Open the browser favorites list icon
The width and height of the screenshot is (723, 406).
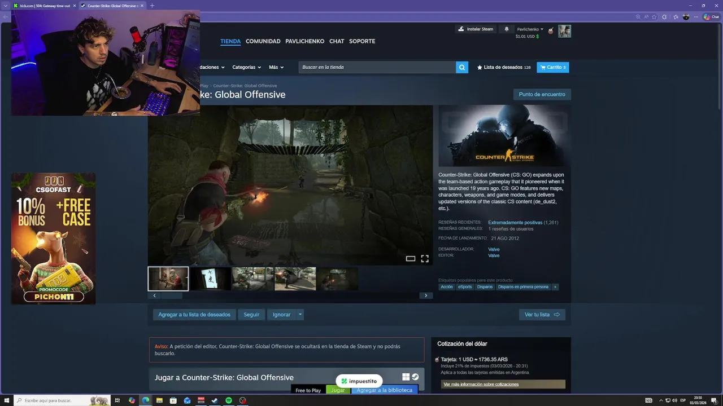point(676,17)
